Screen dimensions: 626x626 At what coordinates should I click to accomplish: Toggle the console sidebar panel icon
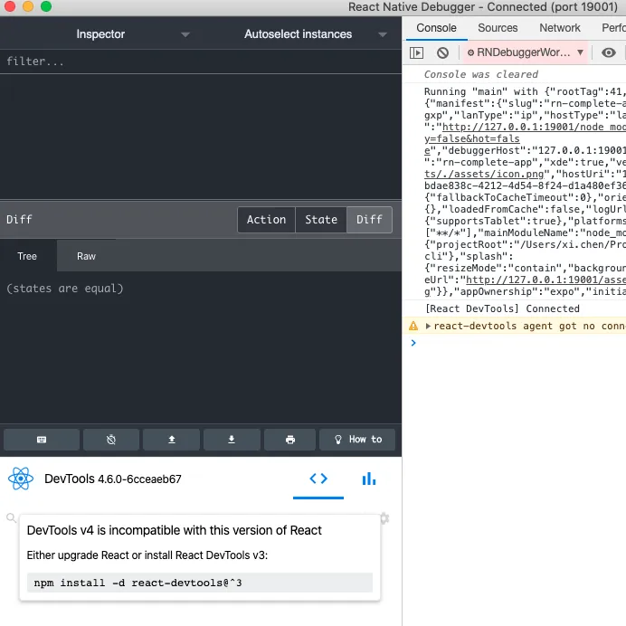(416, 52)
